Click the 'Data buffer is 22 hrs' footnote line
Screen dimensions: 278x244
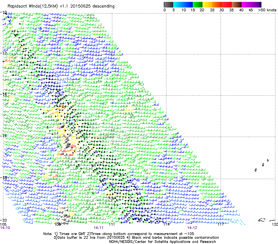pos(136,238)
